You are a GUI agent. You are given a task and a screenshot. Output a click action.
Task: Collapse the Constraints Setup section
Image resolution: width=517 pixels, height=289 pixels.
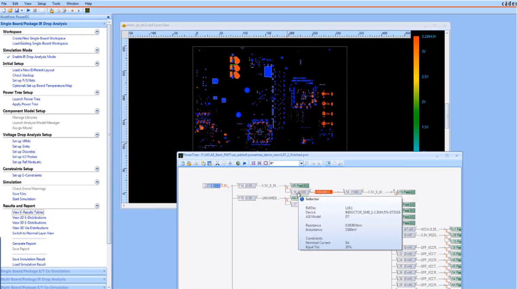click(97, 169)
